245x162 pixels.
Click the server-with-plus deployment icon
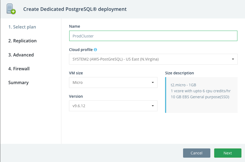pyautogui.click(x=11, y=9)
